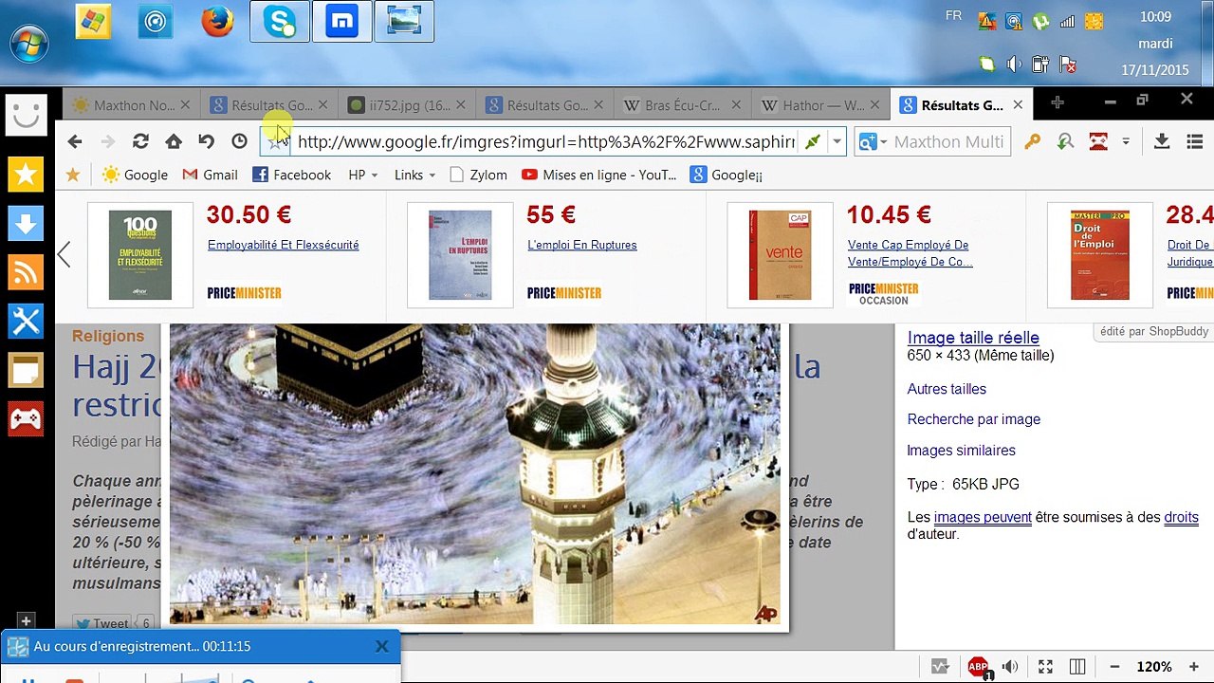The height and width of the screenshot is (683, 1214).
Task: Open the game controller sidebar icon
Action: pos(26,418)
